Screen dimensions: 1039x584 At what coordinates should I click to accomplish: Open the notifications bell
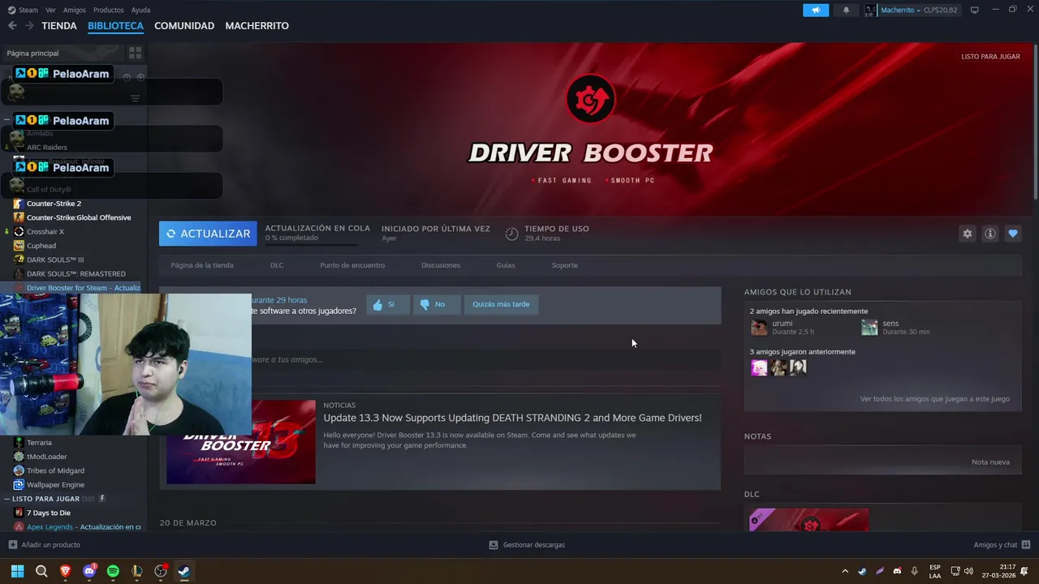point(847,10)
